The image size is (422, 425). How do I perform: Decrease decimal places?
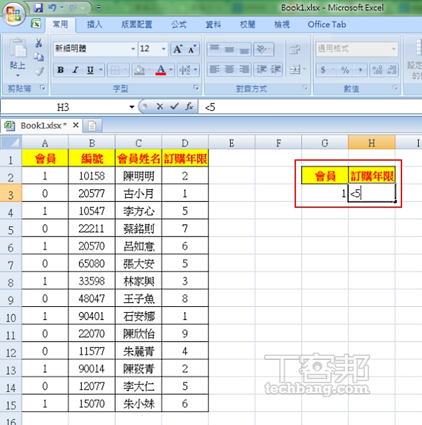391,70
